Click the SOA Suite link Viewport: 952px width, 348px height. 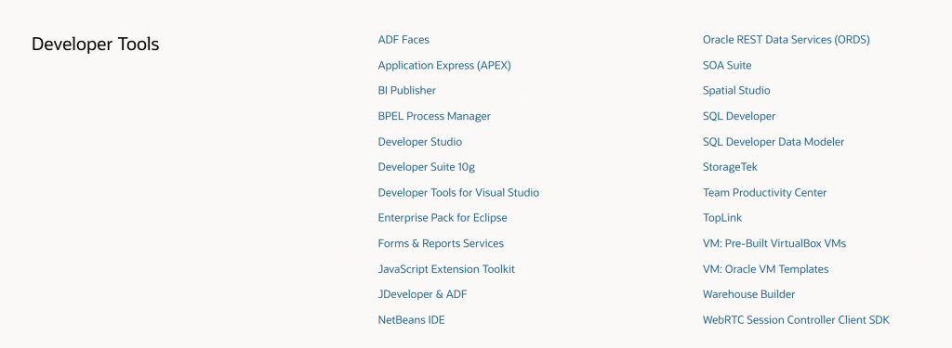(727, 65)
